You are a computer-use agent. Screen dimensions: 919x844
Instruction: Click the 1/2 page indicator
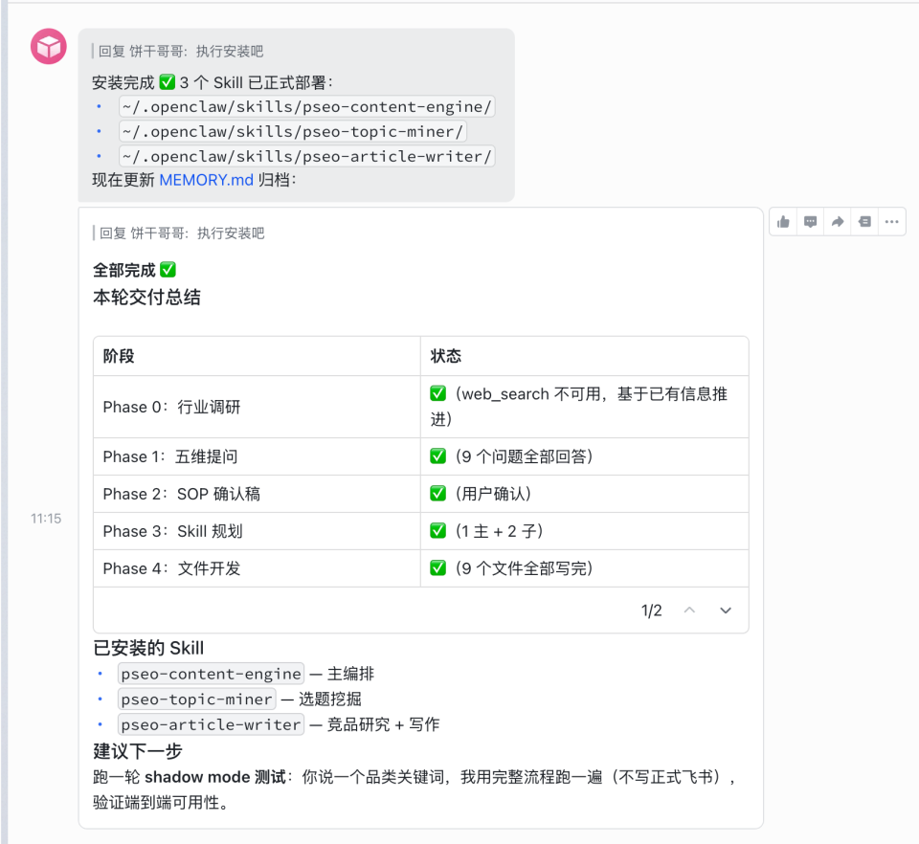[651, 611]
